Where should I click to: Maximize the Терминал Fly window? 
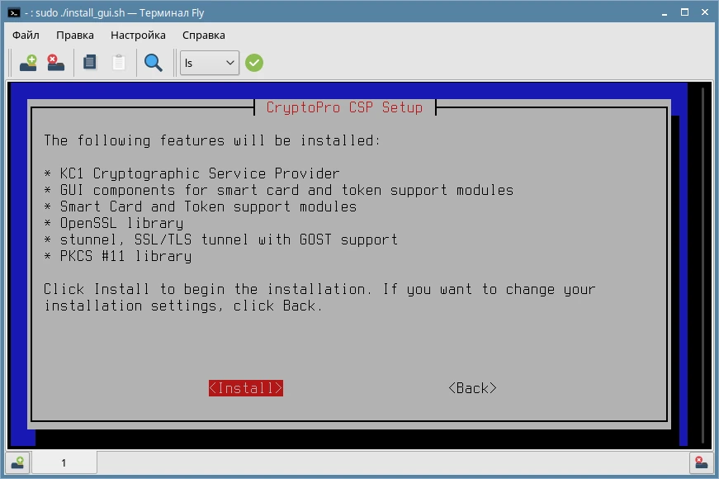coord(684,12)
